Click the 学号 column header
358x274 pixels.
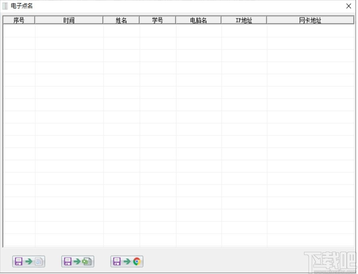[158, 20]
